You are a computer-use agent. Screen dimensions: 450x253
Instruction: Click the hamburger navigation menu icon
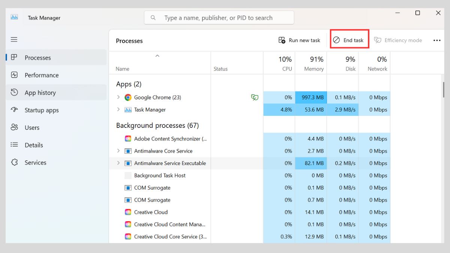14,39
